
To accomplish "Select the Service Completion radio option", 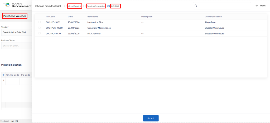I will tap(85, 6).
